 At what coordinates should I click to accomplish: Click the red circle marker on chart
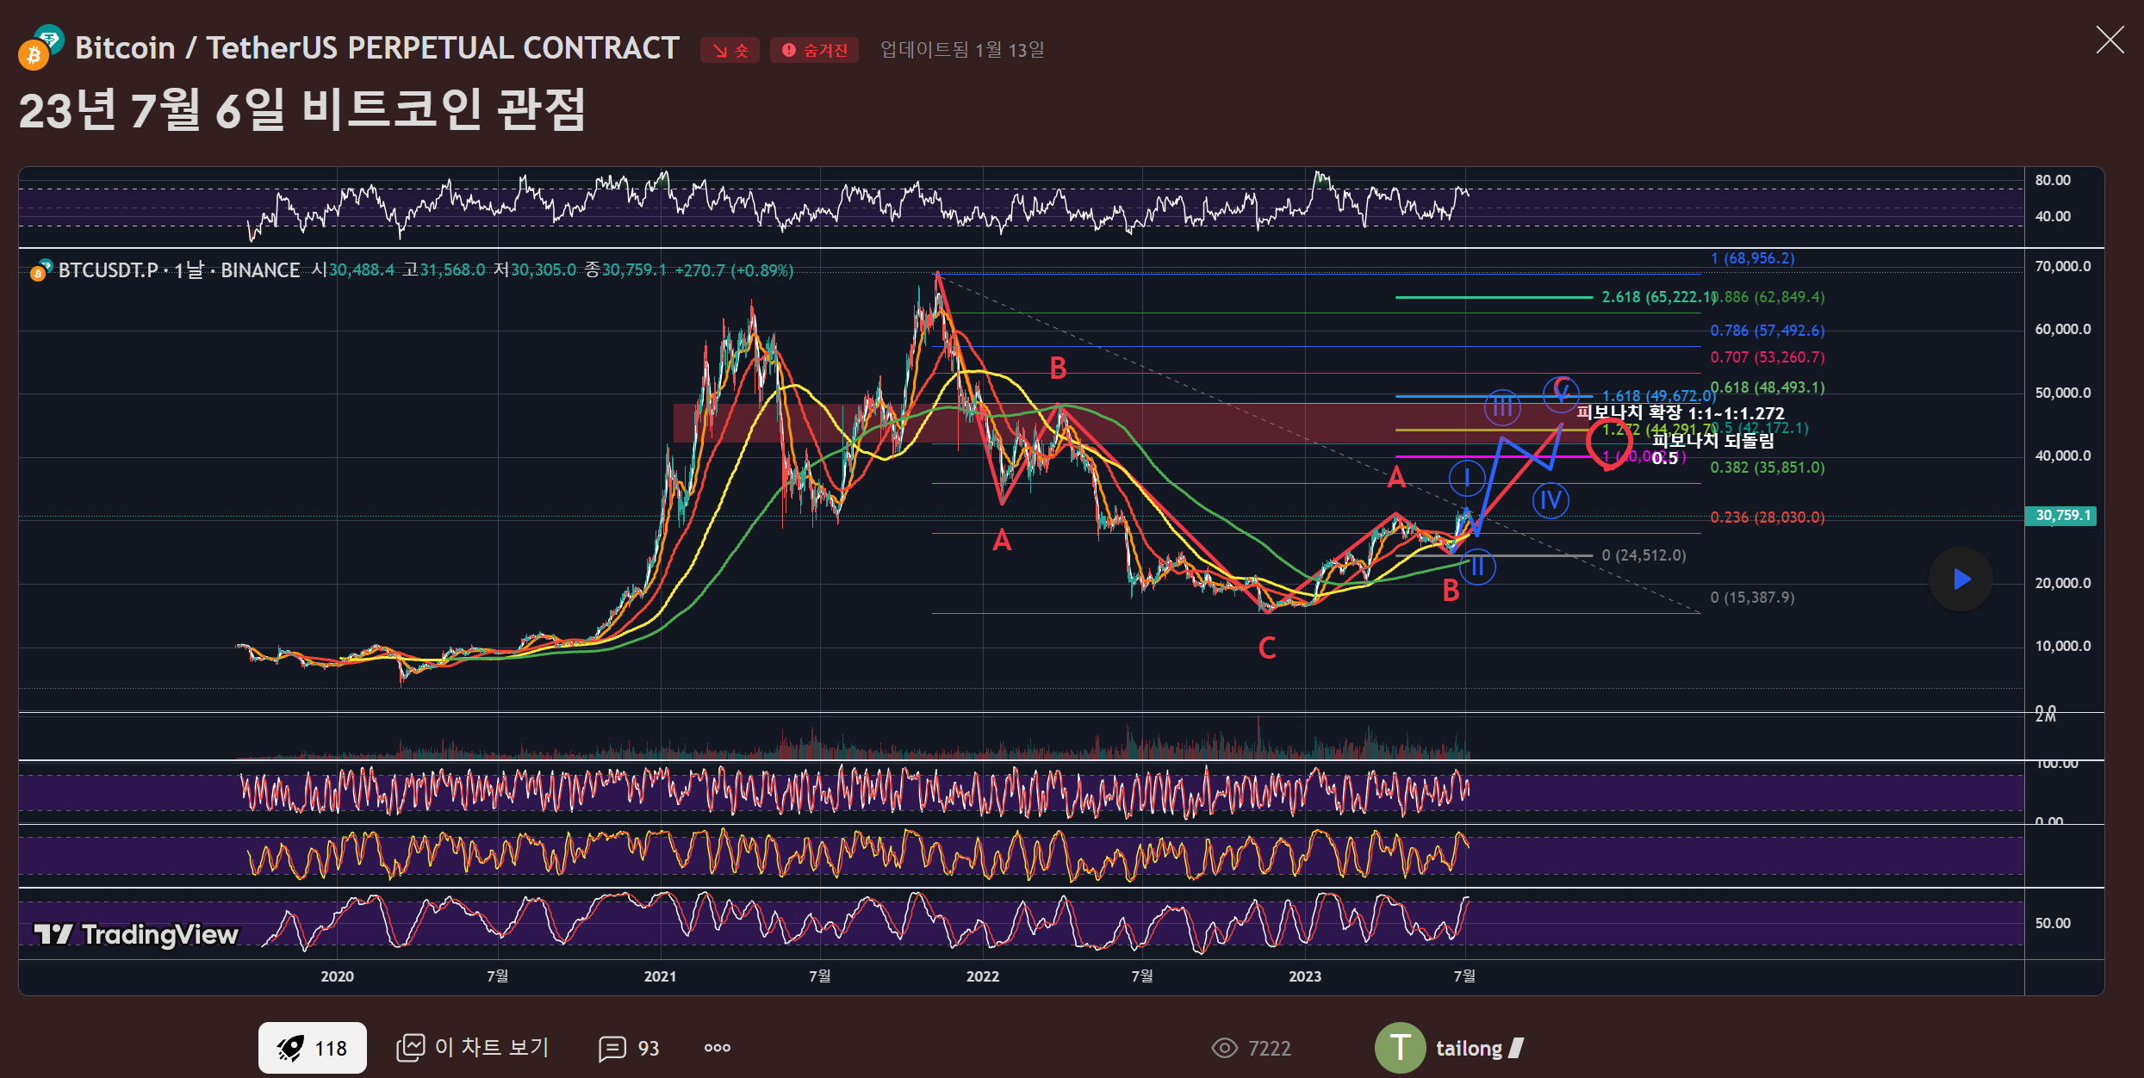click(1608, 443)
